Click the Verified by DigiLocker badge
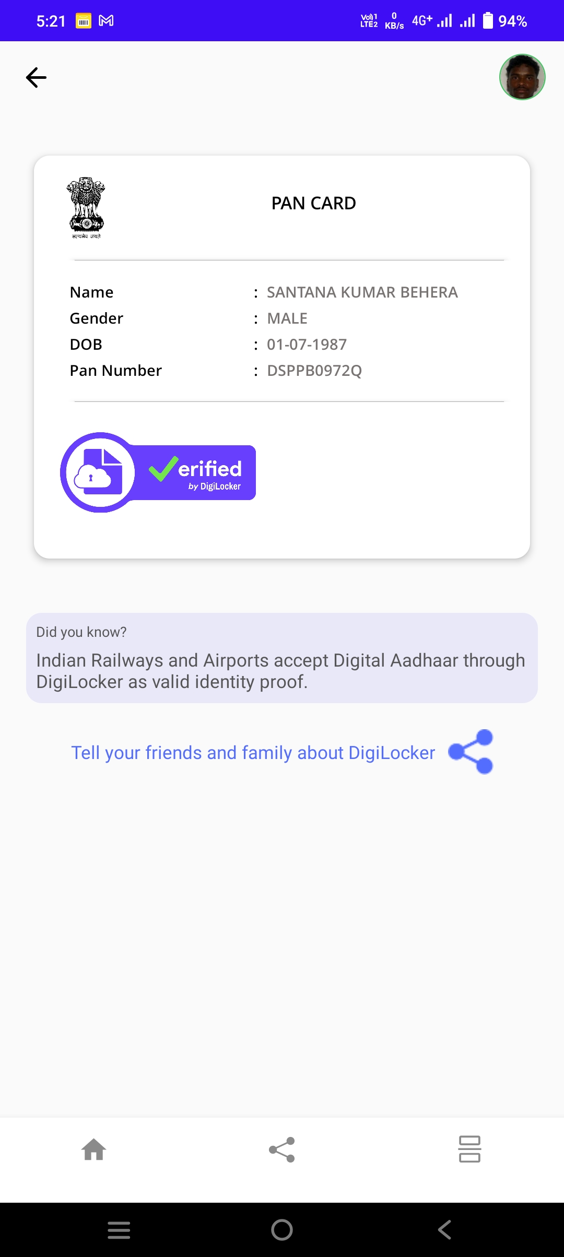Image resolution: width=564 pixels, height=1257 pixels. point(158,472)
